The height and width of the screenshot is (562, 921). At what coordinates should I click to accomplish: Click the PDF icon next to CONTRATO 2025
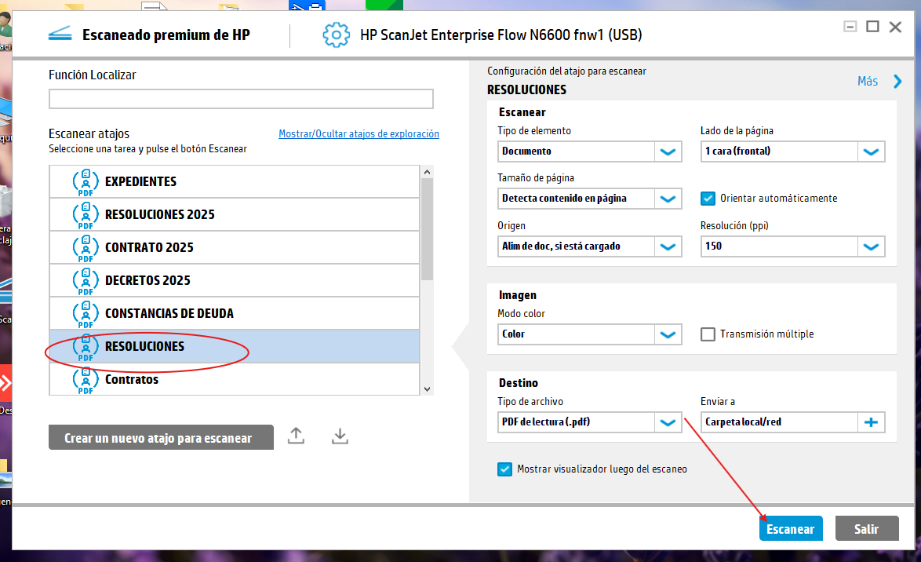[85, 246]
